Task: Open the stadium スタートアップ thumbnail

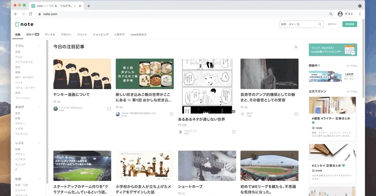Action: pyautogui.click(x=82, y=166)
